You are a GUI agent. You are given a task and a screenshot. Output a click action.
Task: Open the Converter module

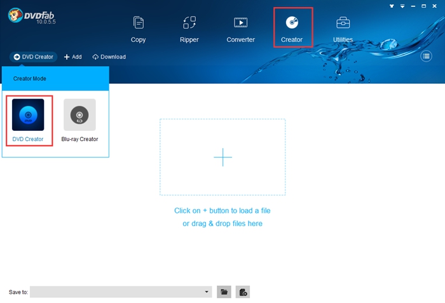pos(241,29)
